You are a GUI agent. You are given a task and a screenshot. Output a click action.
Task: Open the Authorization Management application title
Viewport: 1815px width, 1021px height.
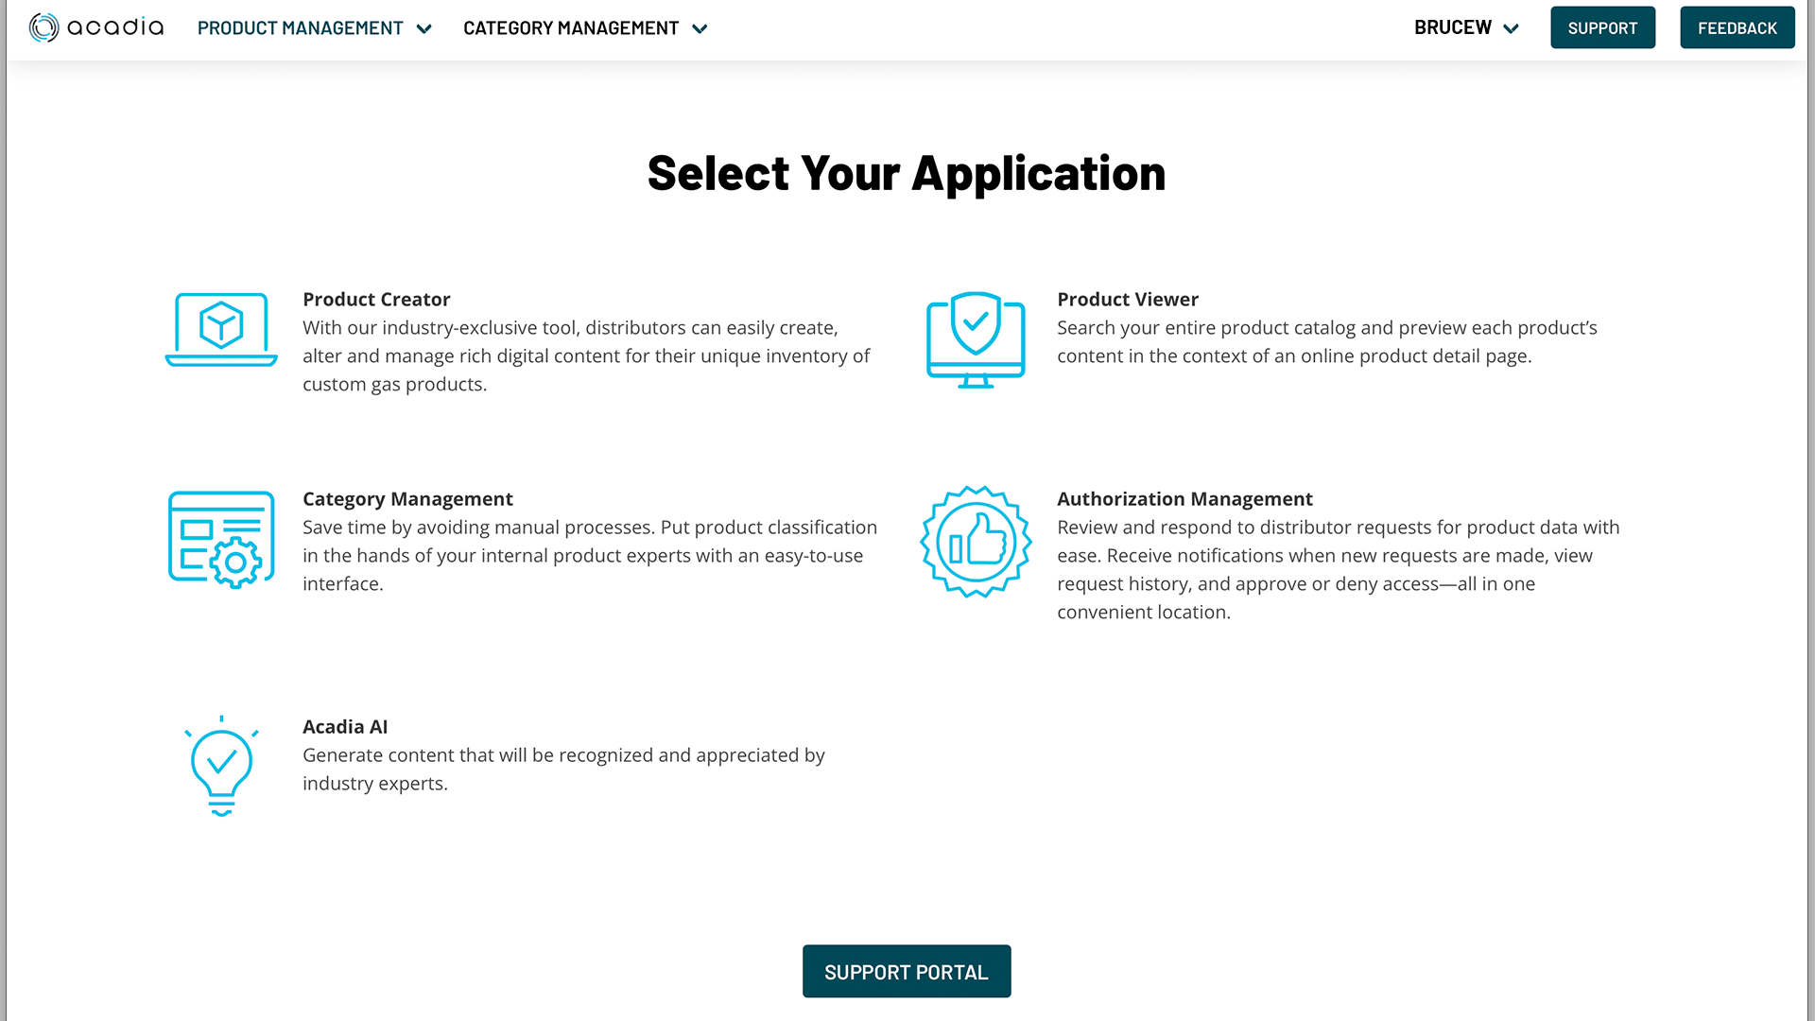click(x=1184, y=499)
